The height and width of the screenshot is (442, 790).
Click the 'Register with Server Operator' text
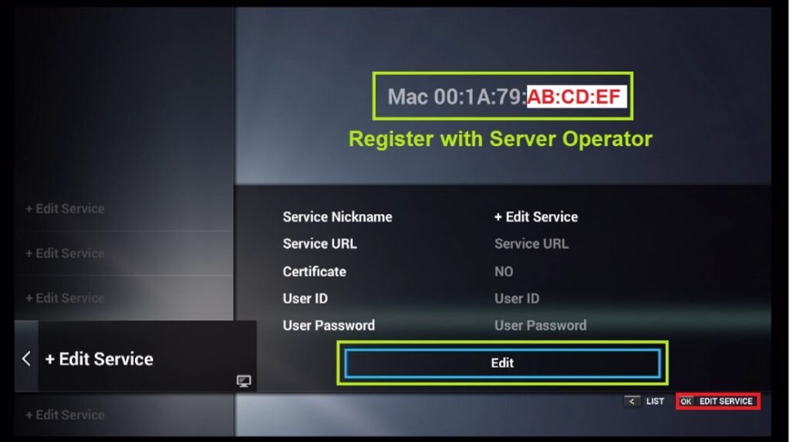tap(500, 139)
